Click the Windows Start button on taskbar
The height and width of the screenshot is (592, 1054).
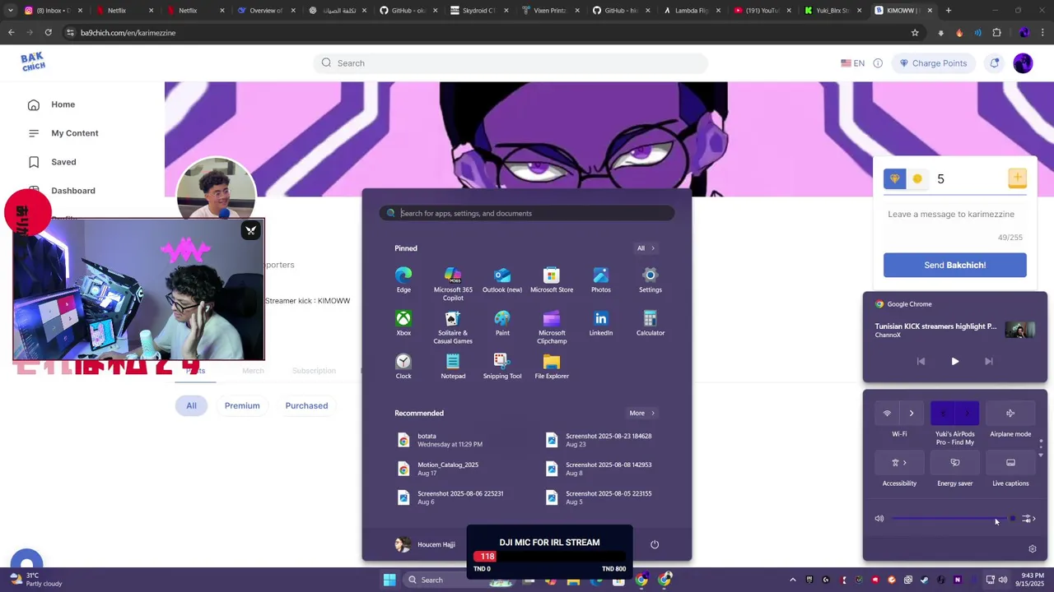(389, 580)
